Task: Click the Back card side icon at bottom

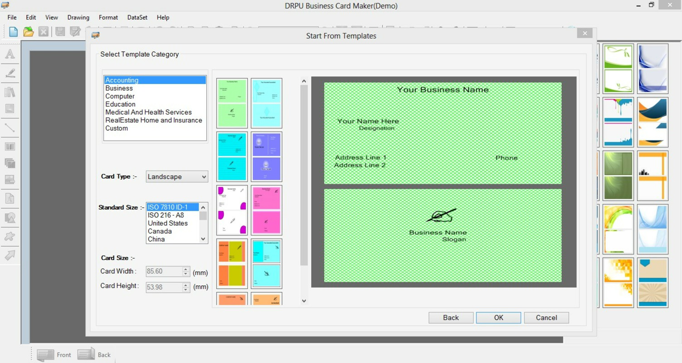Action: point(86,354)
